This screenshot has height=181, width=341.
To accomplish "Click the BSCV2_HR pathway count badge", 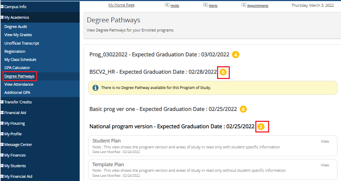I will coord(223,72).
